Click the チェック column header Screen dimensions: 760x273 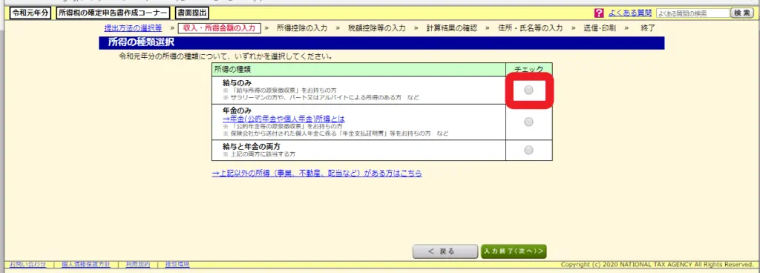[528, 69]
